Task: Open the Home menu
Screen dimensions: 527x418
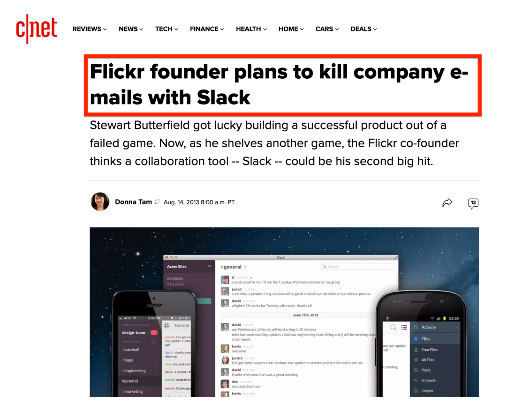Action: click(x=291, y=29)
